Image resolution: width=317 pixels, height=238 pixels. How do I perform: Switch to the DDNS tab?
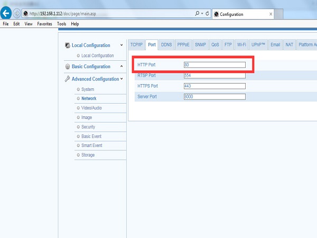coord(166,45)
